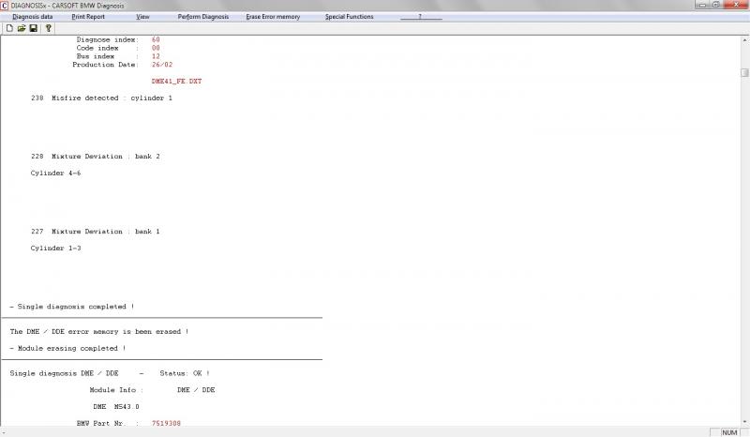Open the Perform Diagnosis menu

pyautogui.click(x=202, y=17)
